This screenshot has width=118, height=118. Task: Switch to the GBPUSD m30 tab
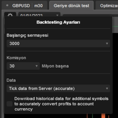pos(24,6)
